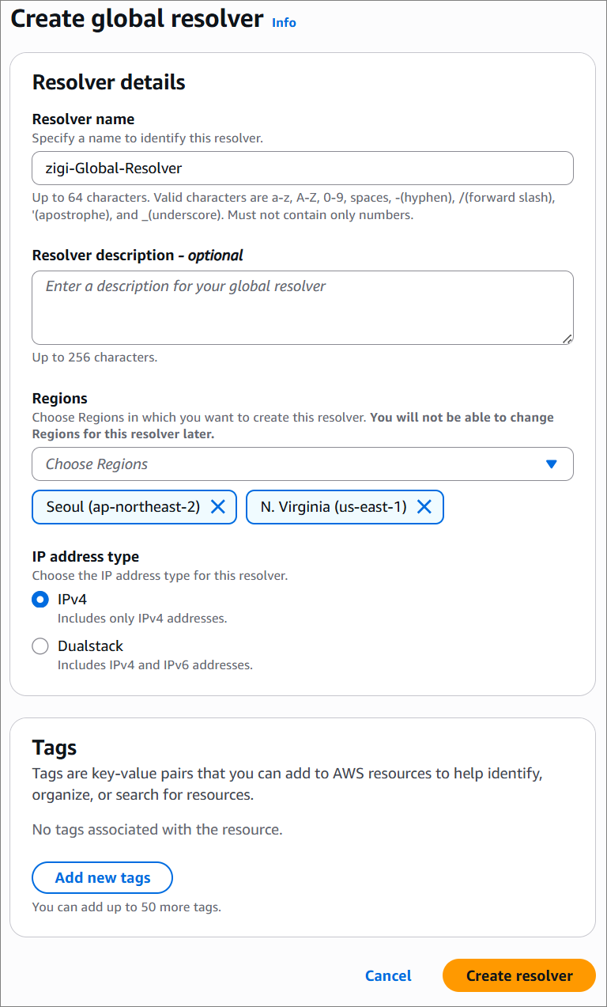Image resolution: width=607 pixels, height=1007 pixels.
Task: Remove the Seoul (ap-northeast-2) region token
Action: coord(218,507)
